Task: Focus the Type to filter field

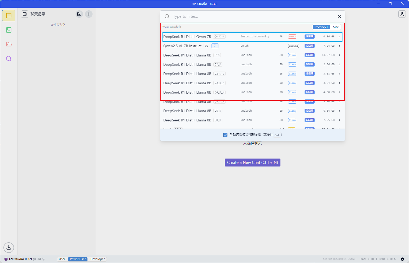Action: (x=253, y=16)
